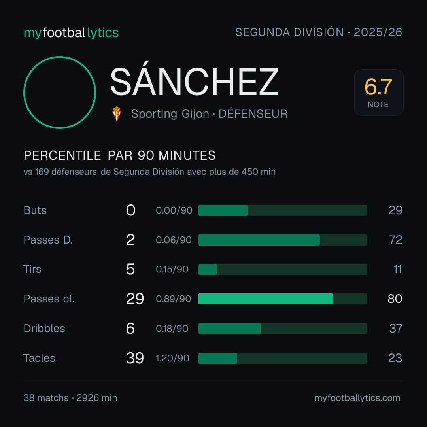The width and height of the screenshot is (427, 427).
Task: Select the SÁNCHEZ player name
Action: pyautogui.click(x=194, y=81)
